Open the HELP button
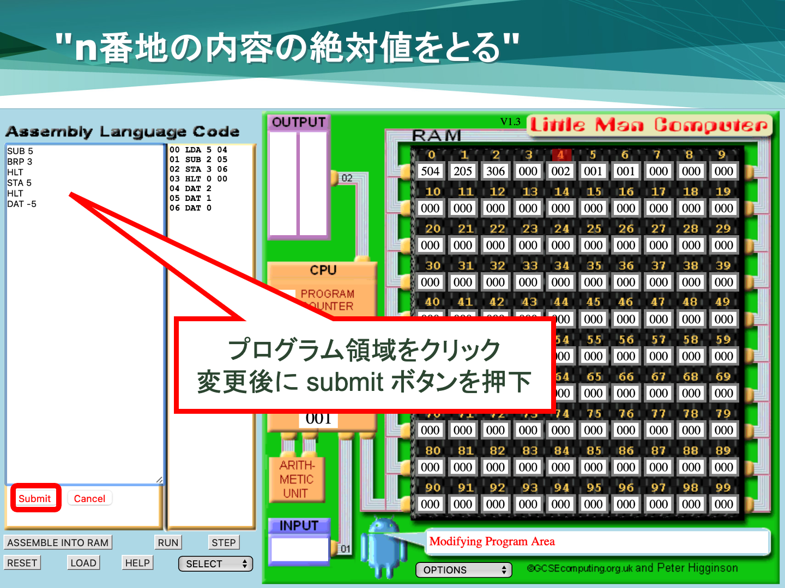This screenshot has width=785, height=588. (x=137, y=563)
